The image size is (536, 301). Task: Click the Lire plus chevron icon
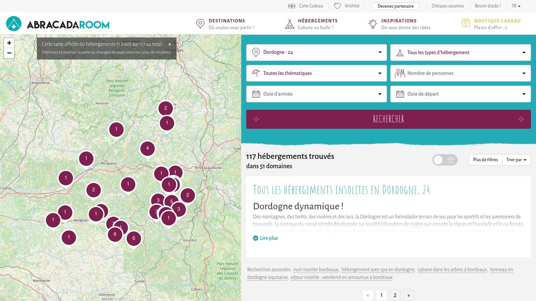[256, 238]
